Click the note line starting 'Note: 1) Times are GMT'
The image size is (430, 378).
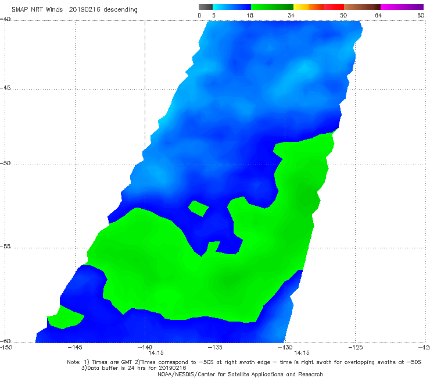(x=244, y=362)
